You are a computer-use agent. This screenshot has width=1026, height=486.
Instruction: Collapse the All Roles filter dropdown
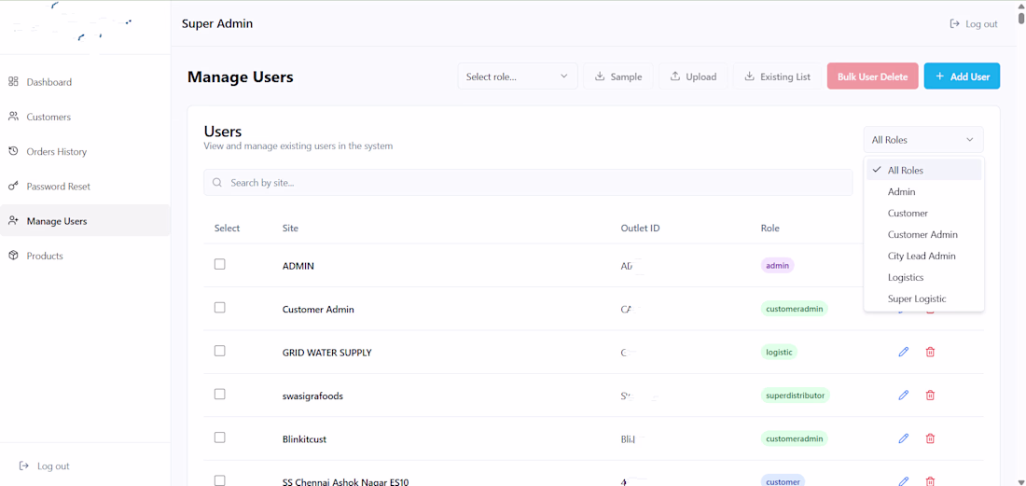coord(922,139)
